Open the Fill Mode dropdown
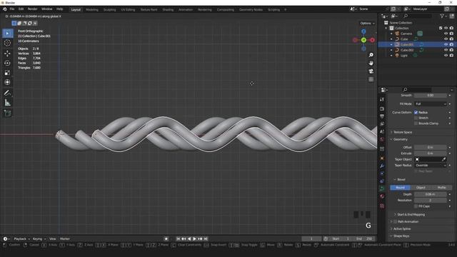457x257 pixels. (x=431, y=104)
